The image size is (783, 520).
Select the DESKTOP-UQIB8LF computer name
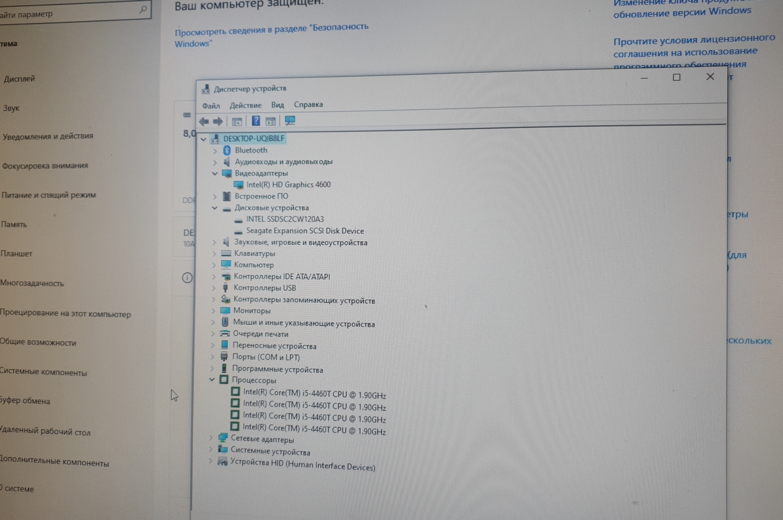(254, 139)
